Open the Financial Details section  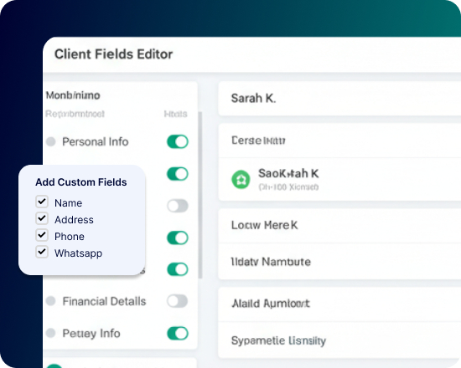(x=104, y=301)
